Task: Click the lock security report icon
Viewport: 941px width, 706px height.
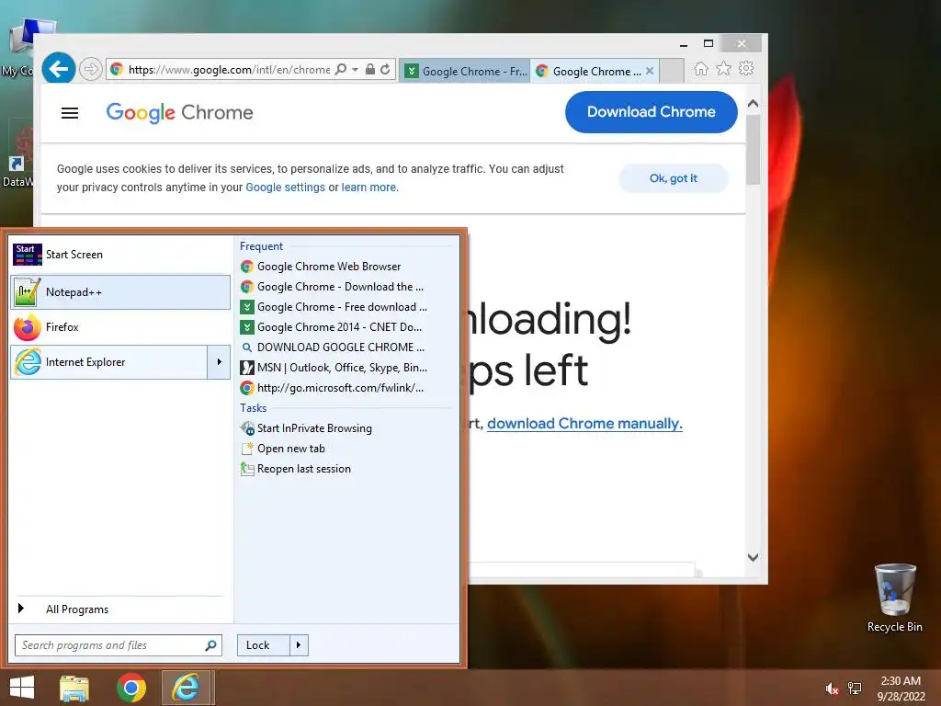Action: pyautogui.click(x=370, y=69)
